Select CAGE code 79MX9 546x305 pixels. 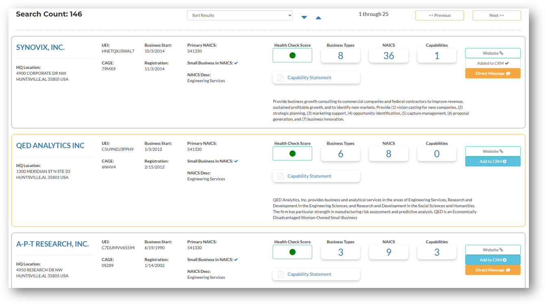point(109,69)
